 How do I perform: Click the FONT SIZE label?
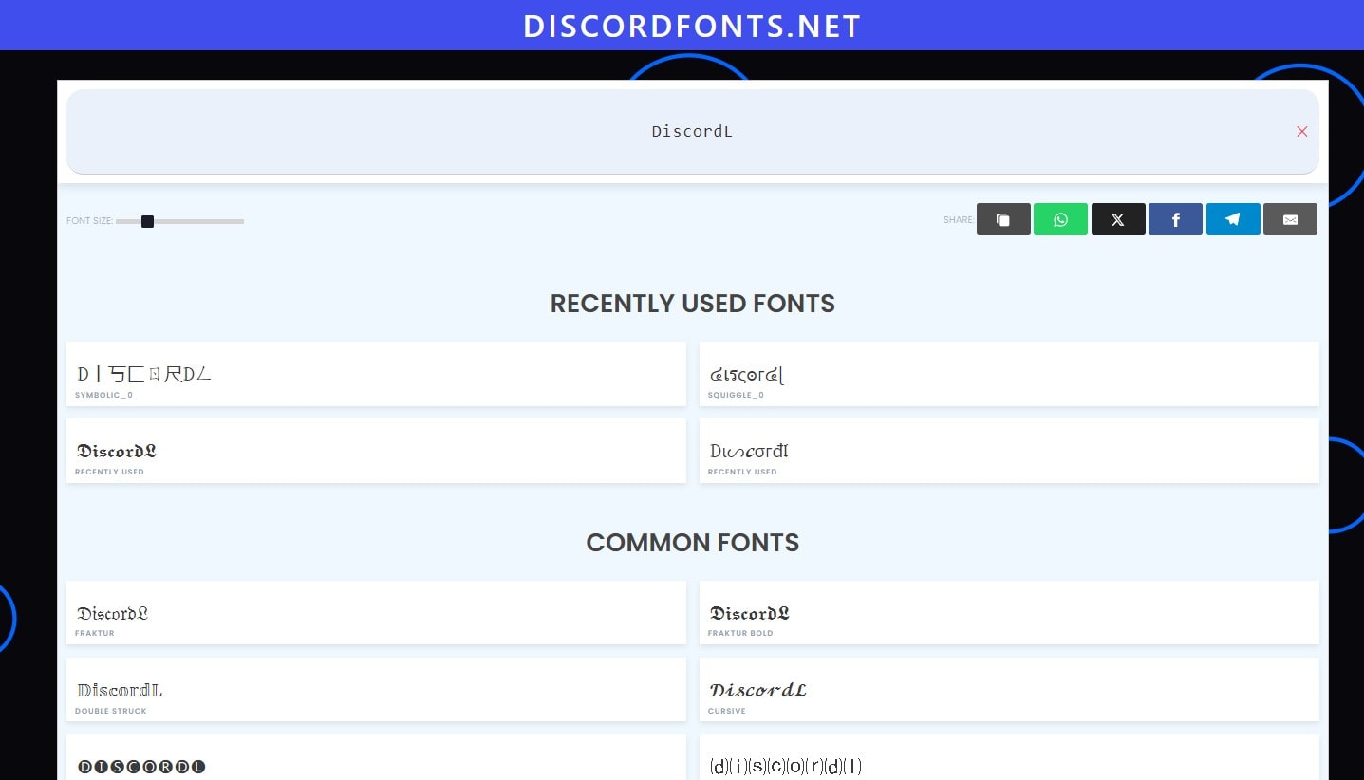click(x=89, y=221)
